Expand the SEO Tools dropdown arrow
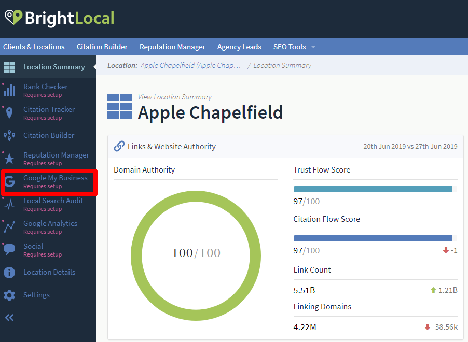 click(313, 47)
